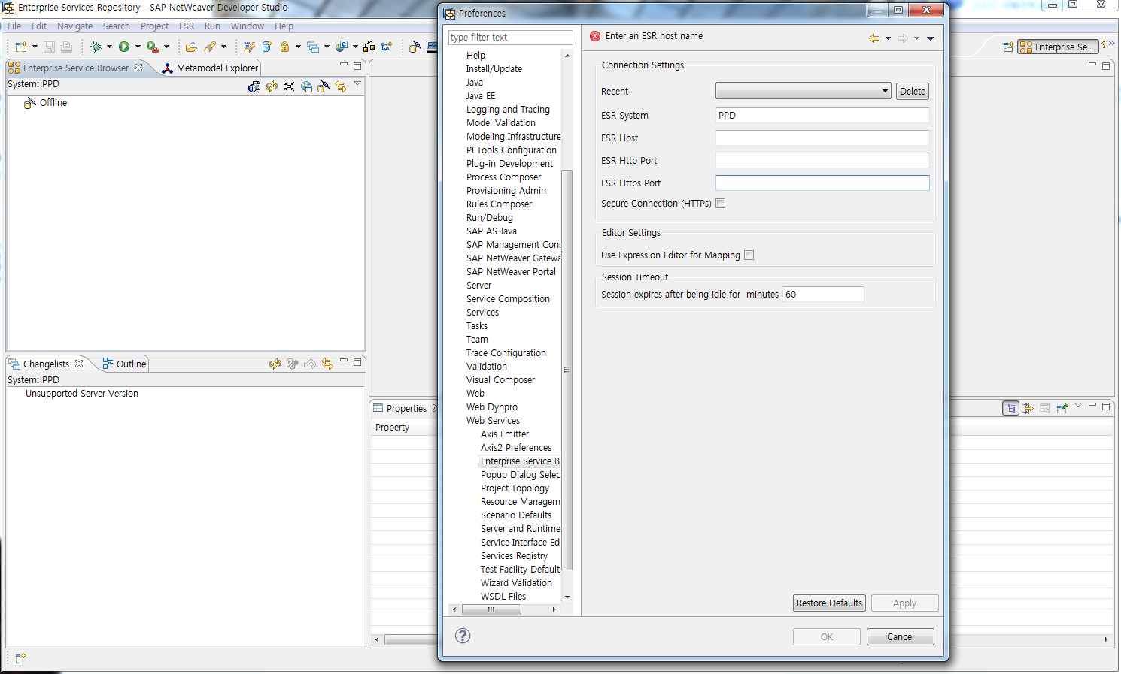Viewport: 1121px width, 674px height.
Task: Check Use Expression Editor for Mapping
Action: coord(749,255)
